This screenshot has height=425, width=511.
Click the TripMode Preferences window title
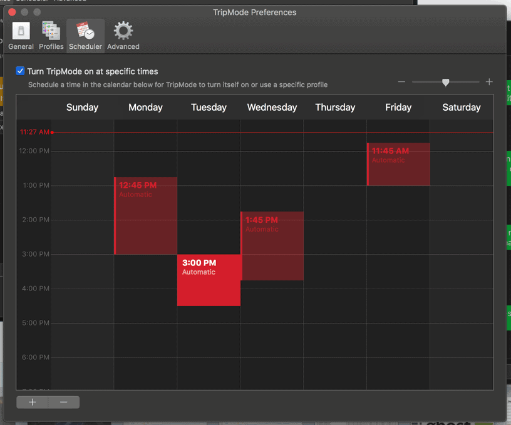click(254, 13)
